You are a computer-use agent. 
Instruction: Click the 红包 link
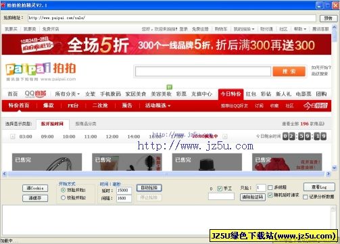tap(251, 94)
